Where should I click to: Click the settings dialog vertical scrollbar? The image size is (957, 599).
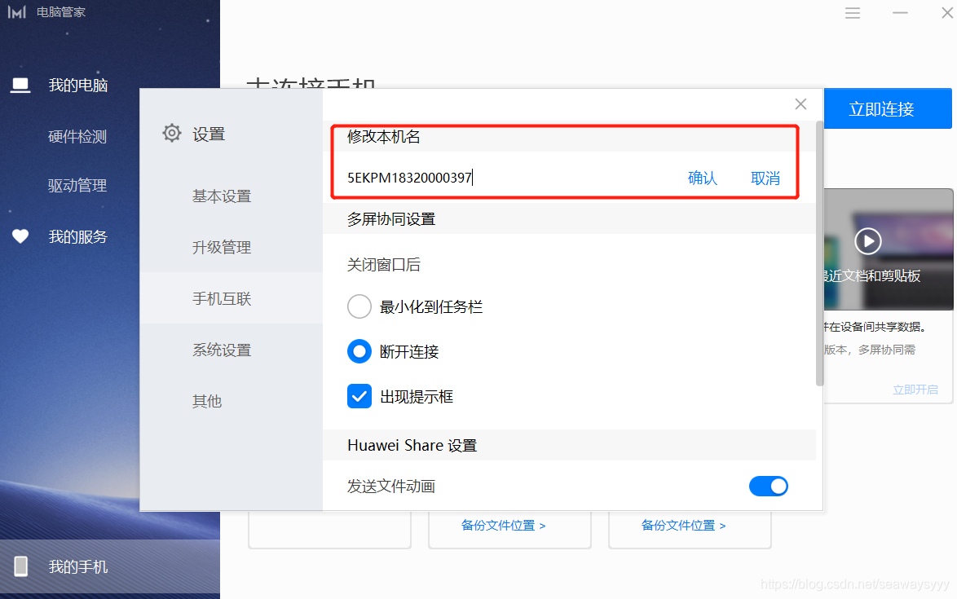pos(819,253)
